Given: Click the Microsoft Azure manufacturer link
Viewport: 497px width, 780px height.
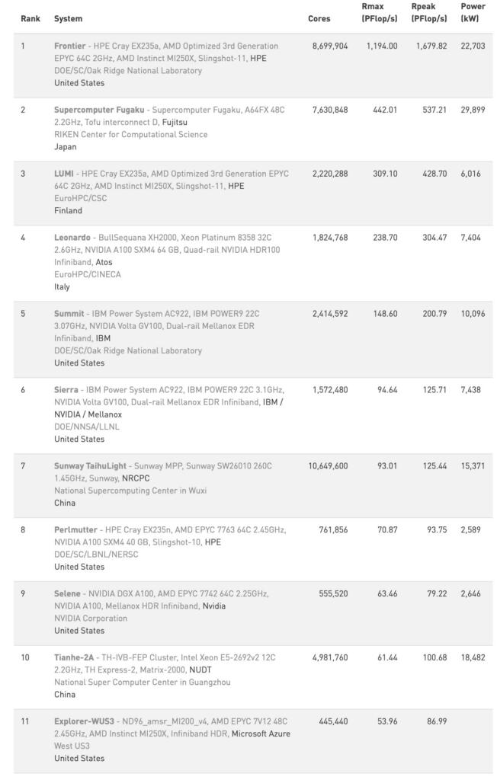Looking at the screenshot, I should [x=261, y=734].
